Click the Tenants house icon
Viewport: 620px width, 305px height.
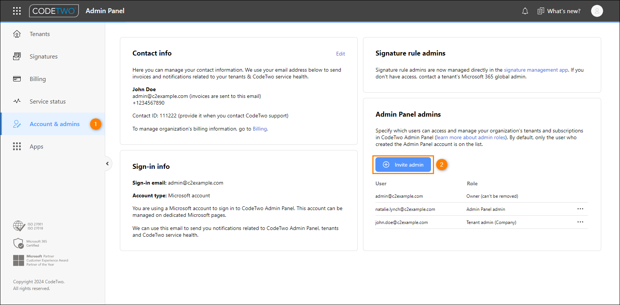point(17,34)
